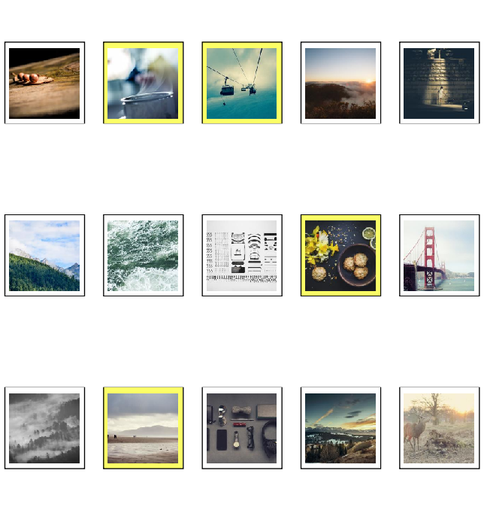Screen dimensions: 484x510
Task: Deselect the highlighted cookies and flowers photo
Action: (x=340, y=256)
